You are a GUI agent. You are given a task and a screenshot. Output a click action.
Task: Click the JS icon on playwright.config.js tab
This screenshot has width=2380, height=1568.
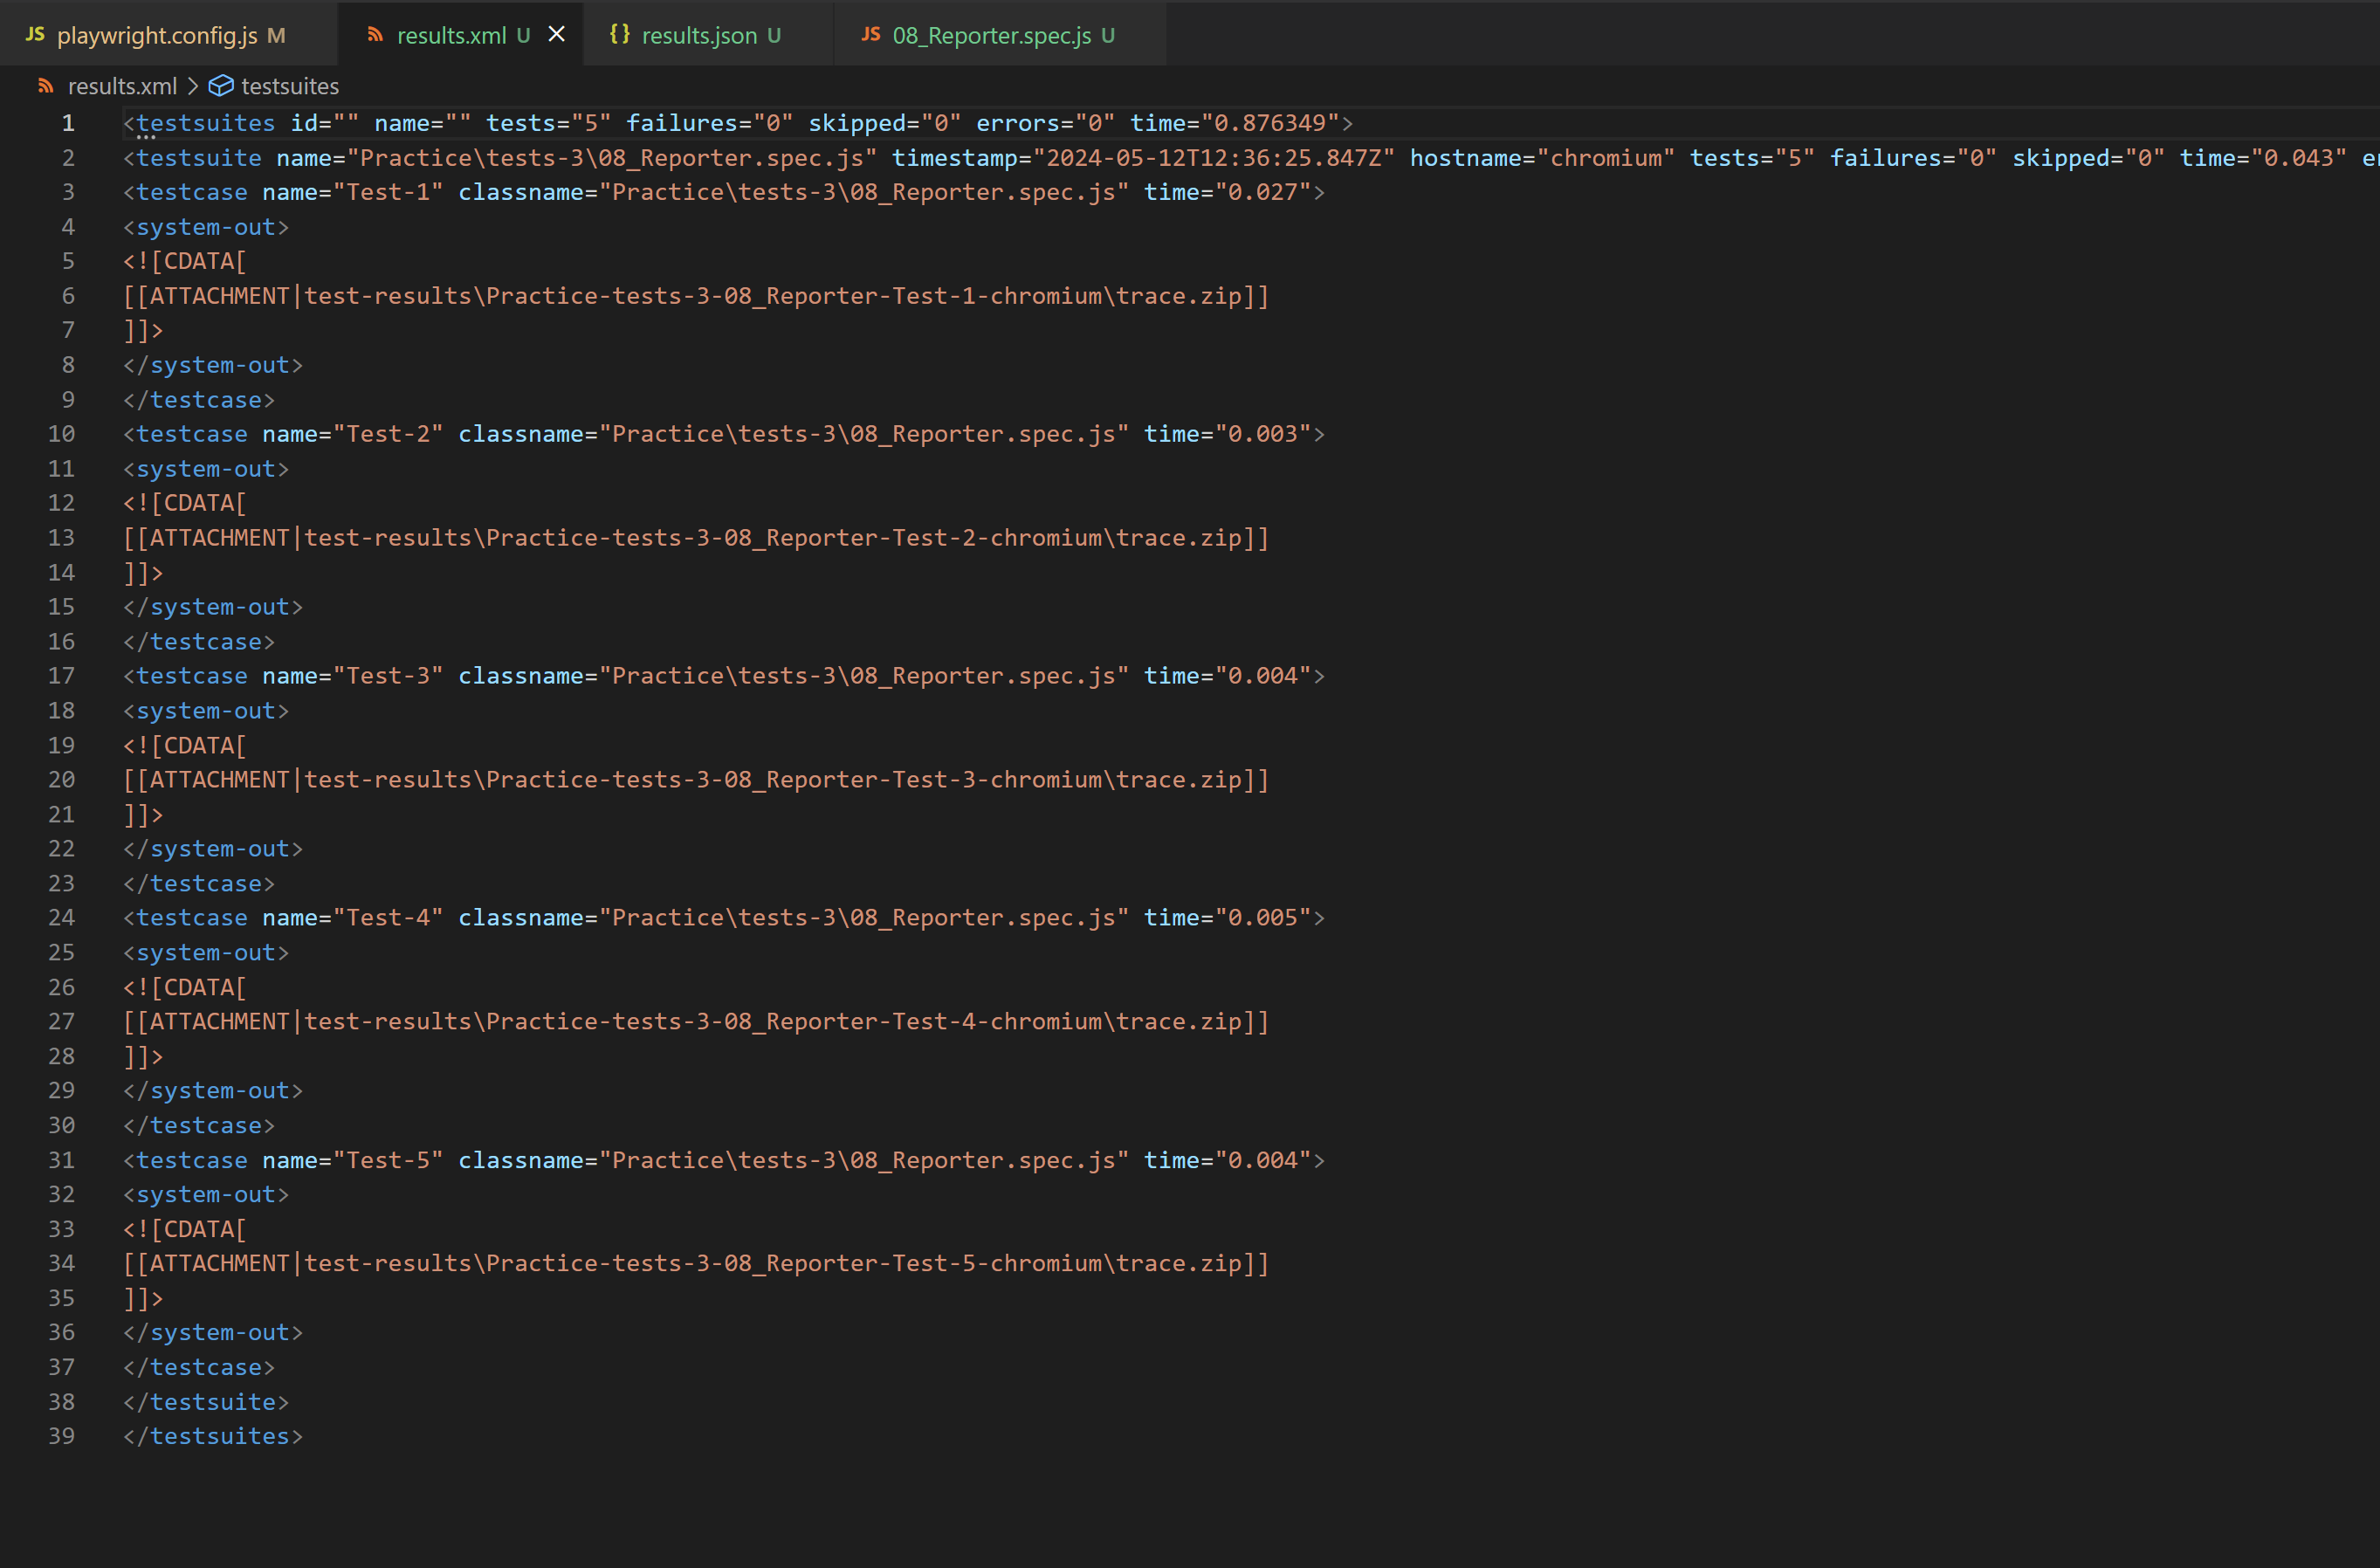(35, 35)
